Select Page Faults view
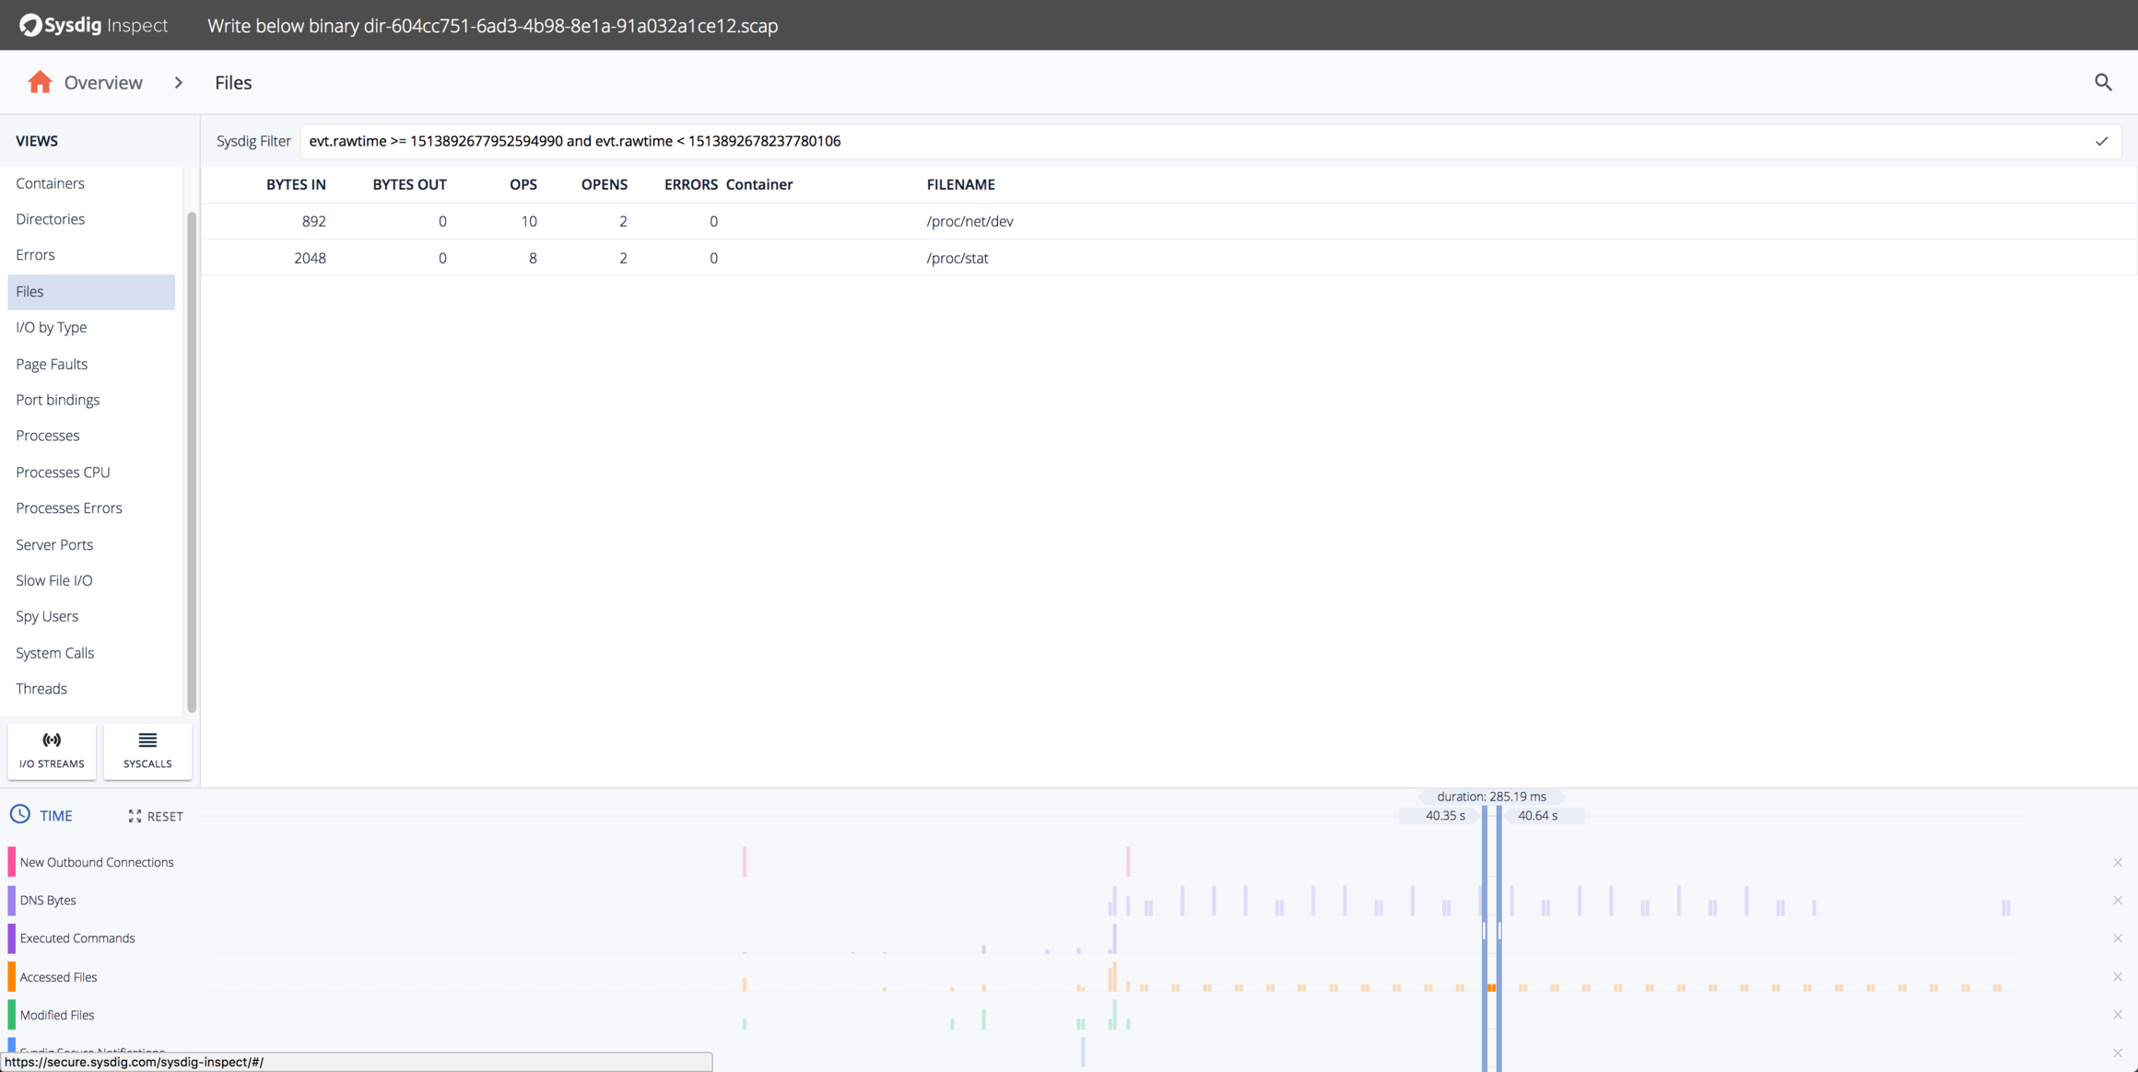 point(91,364)
